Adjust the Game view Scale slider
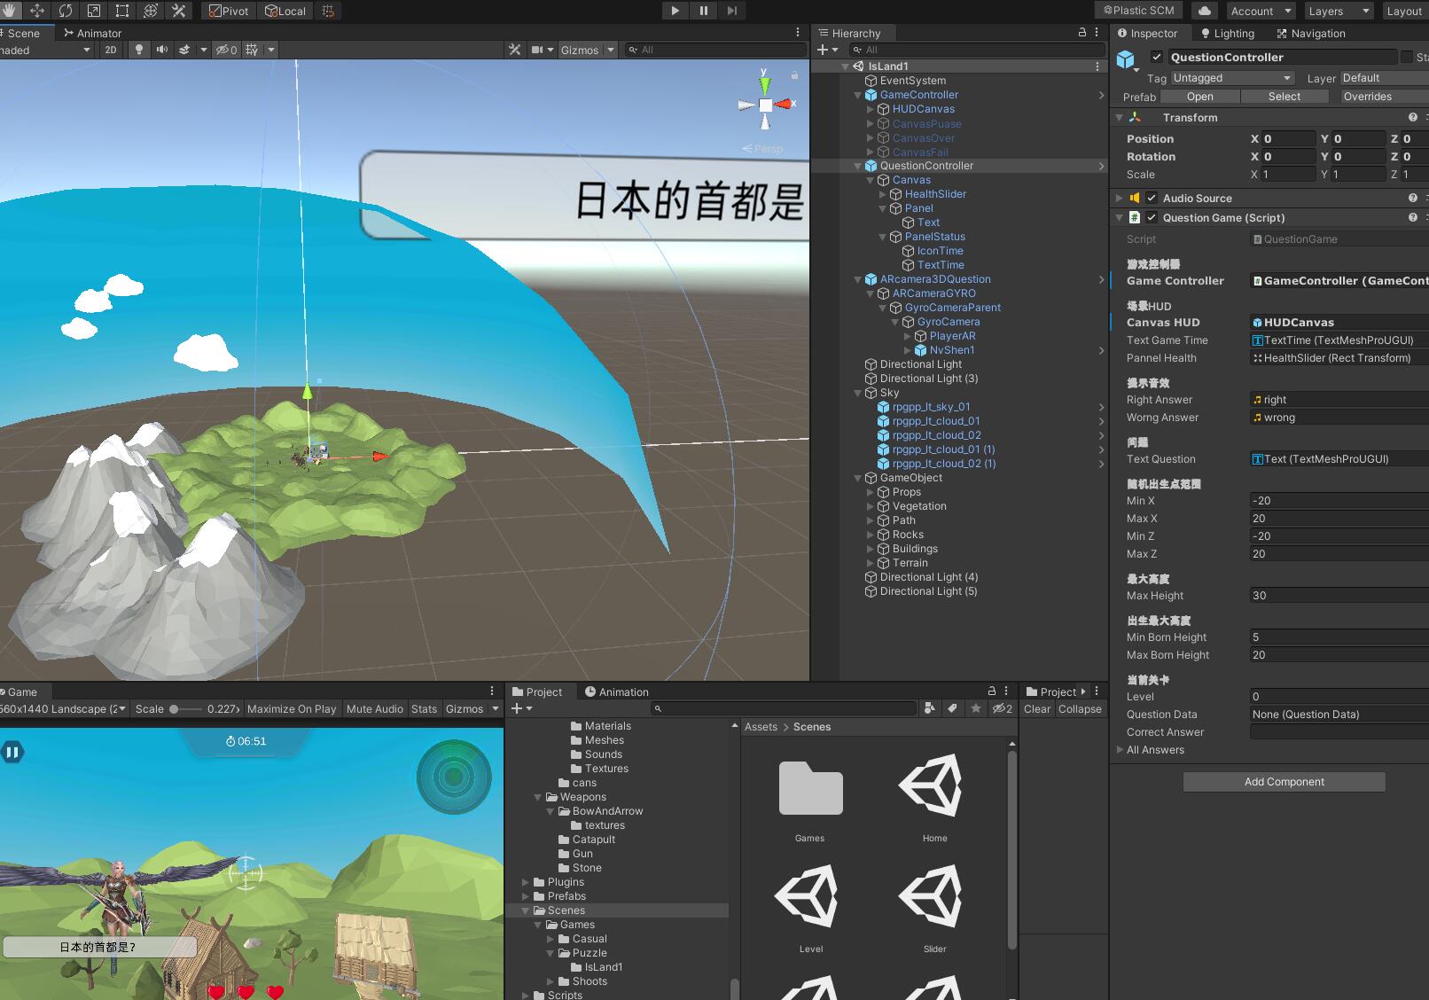 click(x=175, y=709)
